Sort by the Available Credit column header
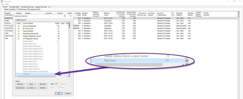Screen dimensions: 243x99 click(77, 14)
